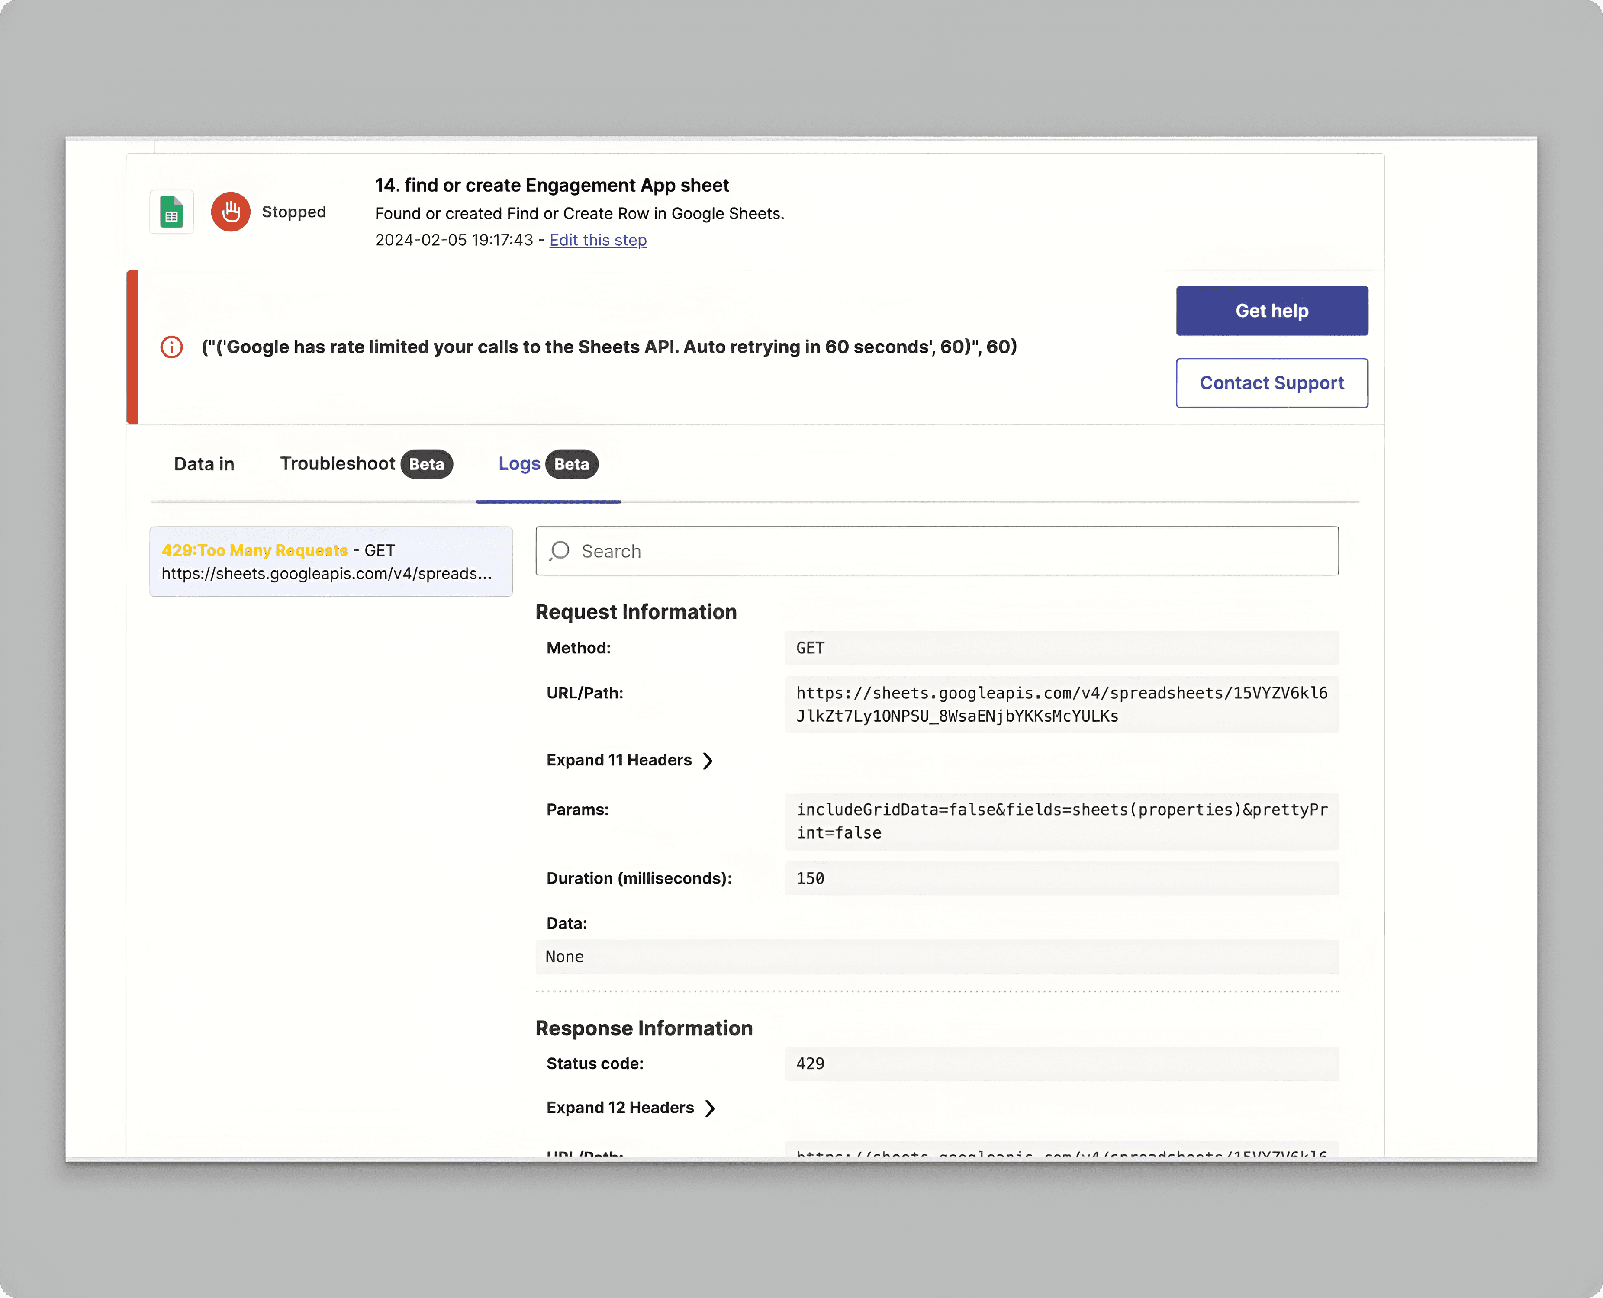Screen dimensions: 1603x1298
Task: Open the Troubleshoot tab
Action: 338,464
